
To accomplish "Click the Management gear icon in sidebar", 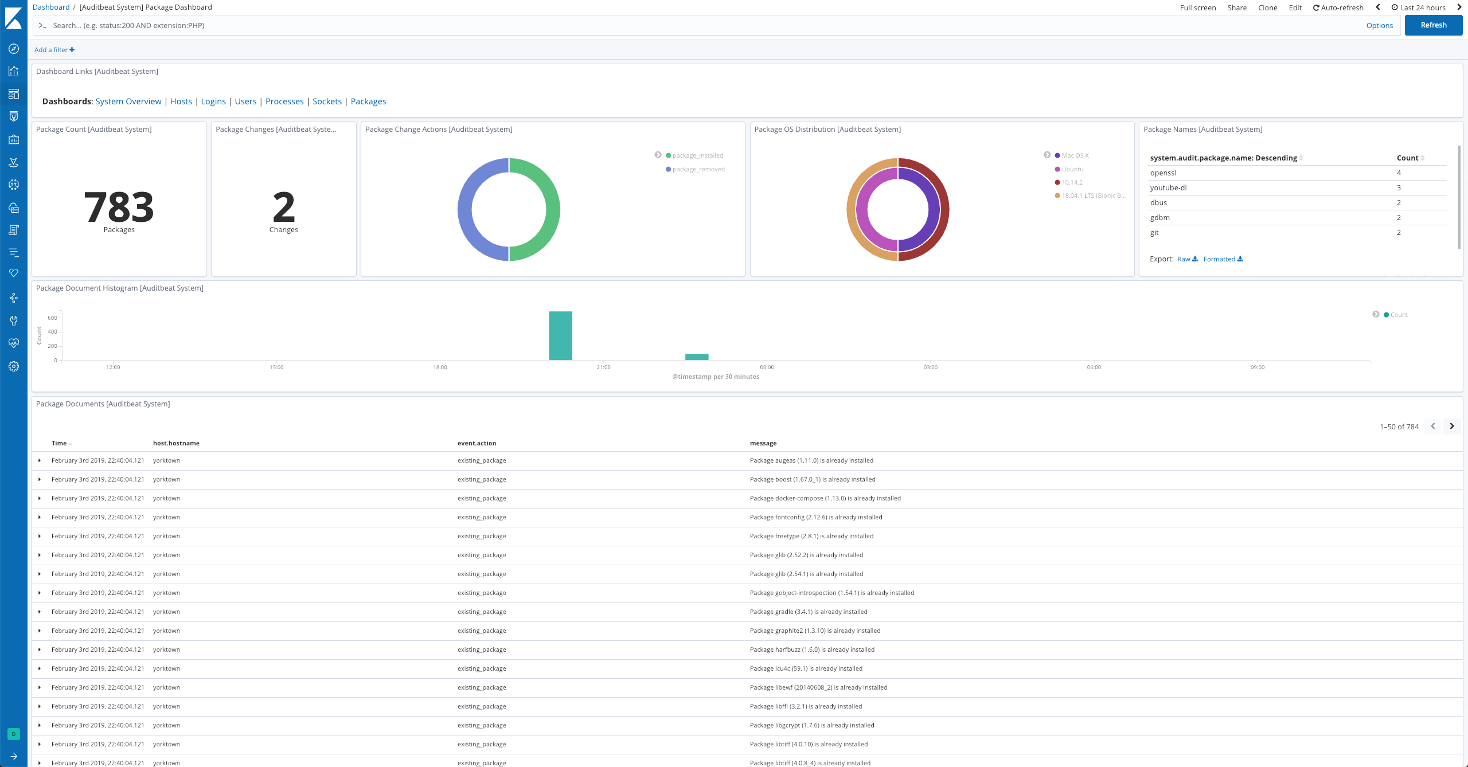I will pyautogui.click(x=14, y=366).
